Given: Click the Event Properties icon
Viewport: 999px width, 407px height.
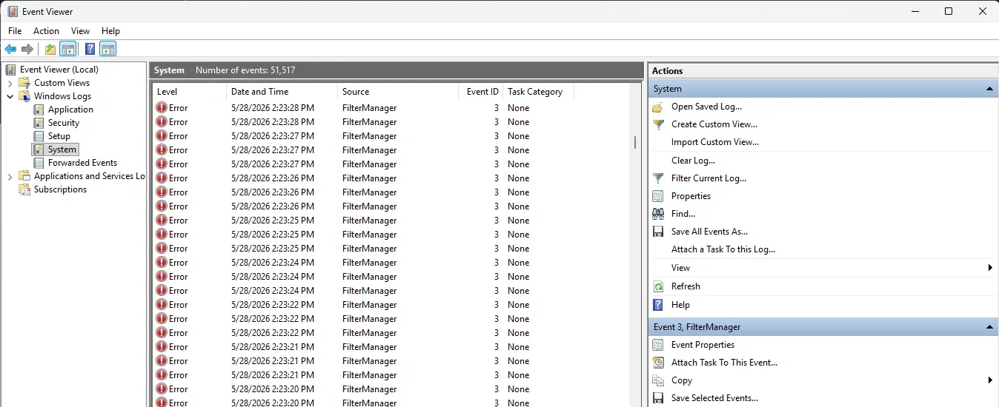Looking at the screenshot, I should 658,345.
